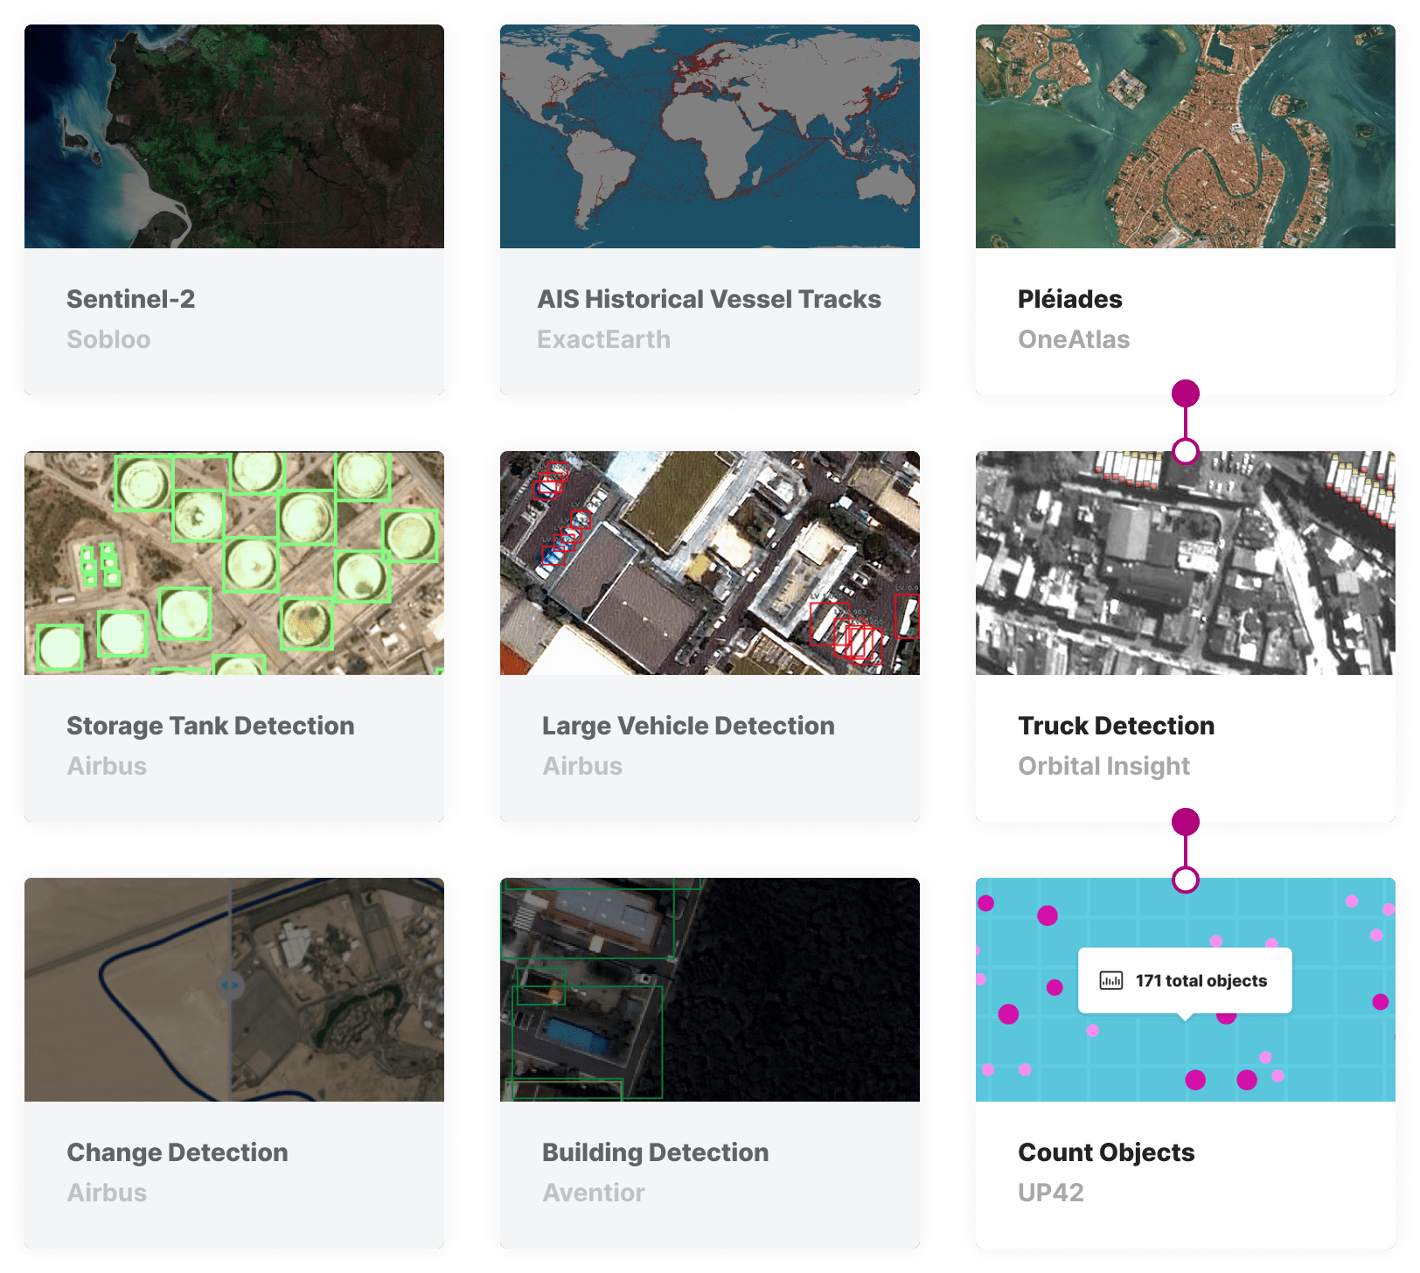Click the Change Detection title

[x=177, y=1152]
